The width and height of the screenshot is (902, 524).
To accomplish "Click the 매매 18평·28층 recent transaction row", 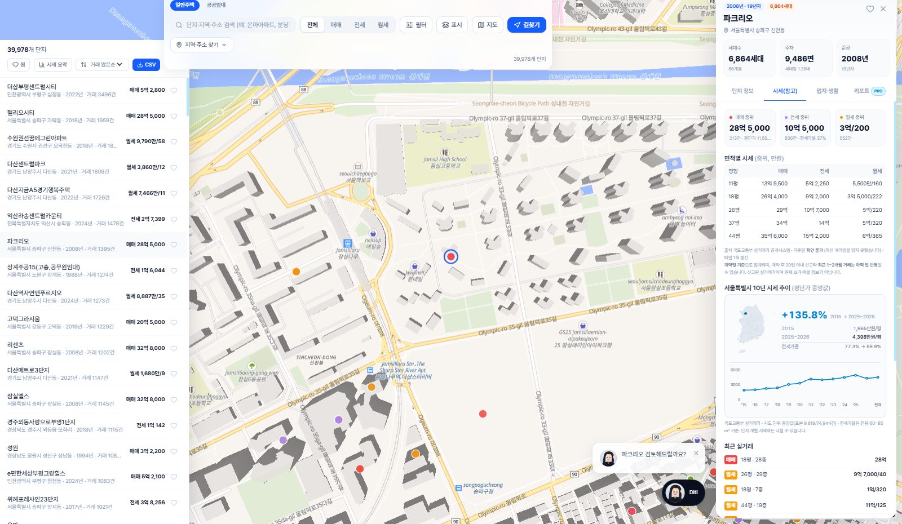I will [805, 460].
